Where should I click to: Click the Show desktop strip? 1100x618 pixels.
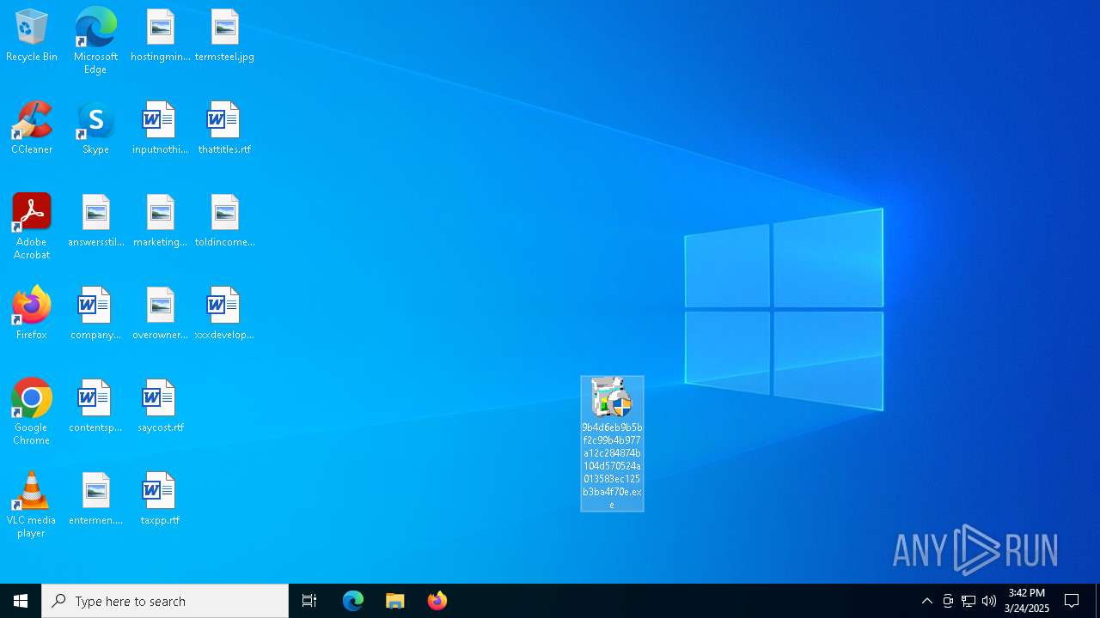click(1097, 601)
